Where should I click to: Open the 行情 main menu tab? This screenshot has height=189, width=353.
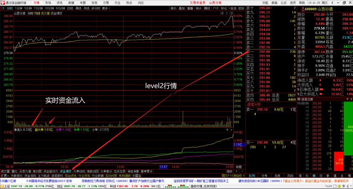coord(36,2)
